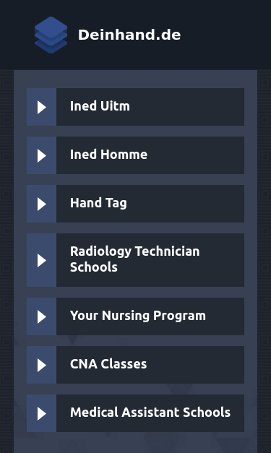Click the patterned background strip right of the panel
The width and height of the screenshot is (271, 453).
(264, 261)
